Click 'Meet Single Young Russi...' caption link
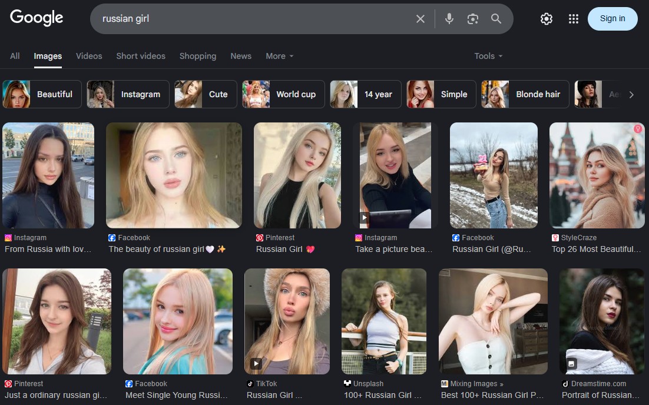Viewport: 649px width, 405px height. 176,395
